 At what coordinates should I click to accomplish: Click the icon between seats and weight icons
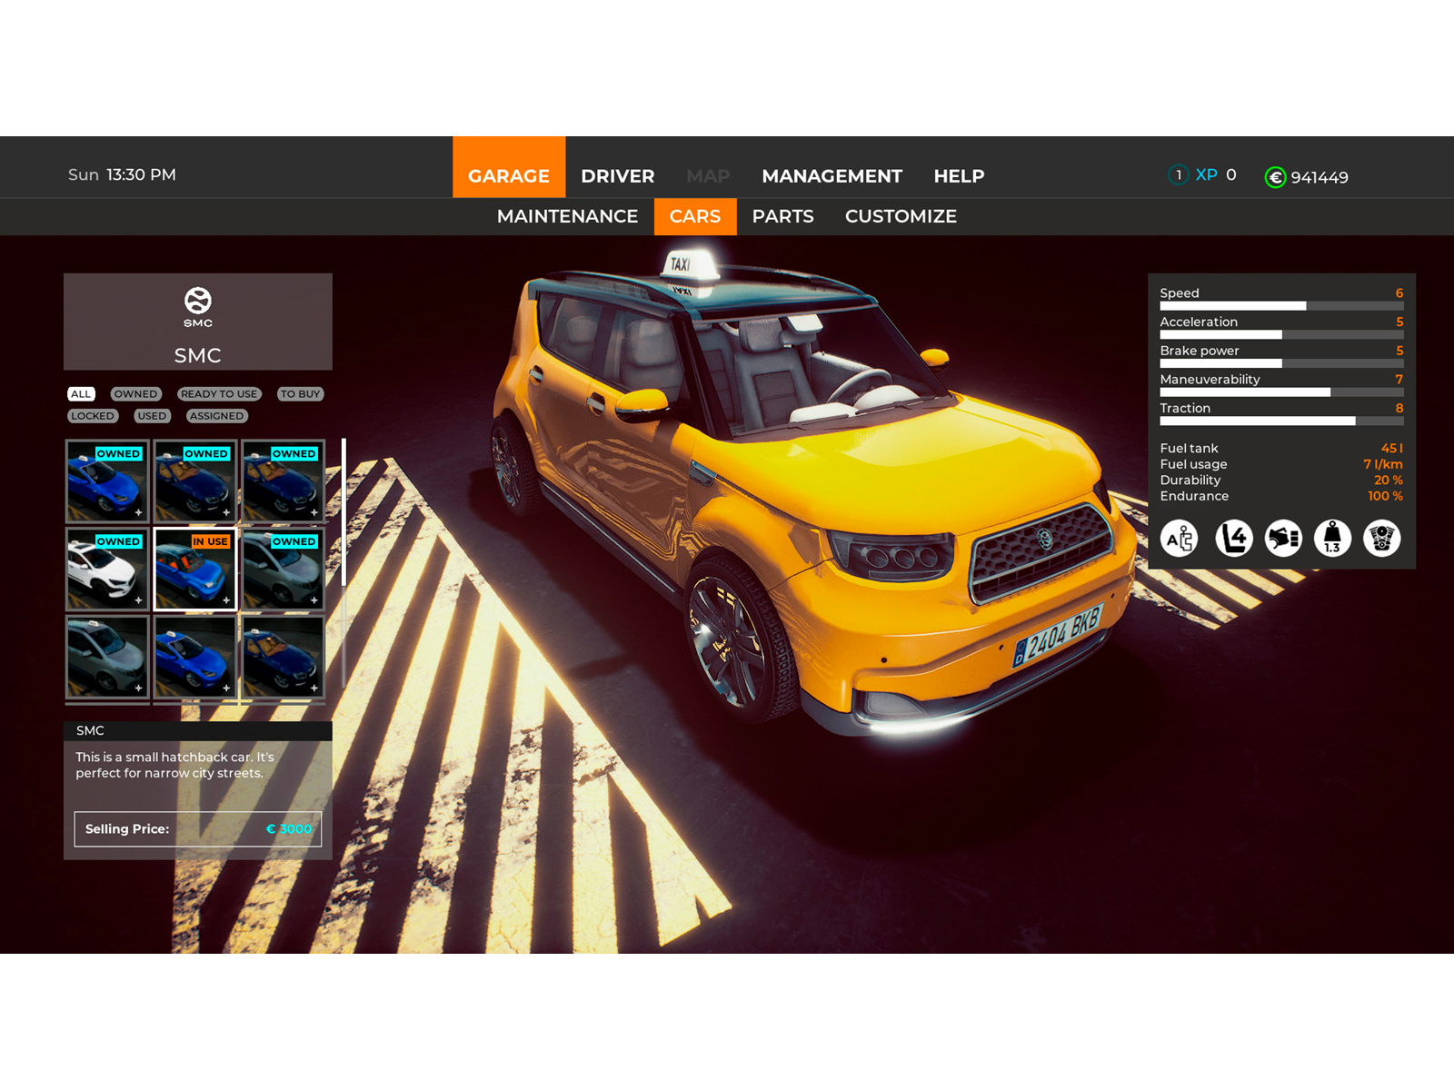pos(1283,539)
